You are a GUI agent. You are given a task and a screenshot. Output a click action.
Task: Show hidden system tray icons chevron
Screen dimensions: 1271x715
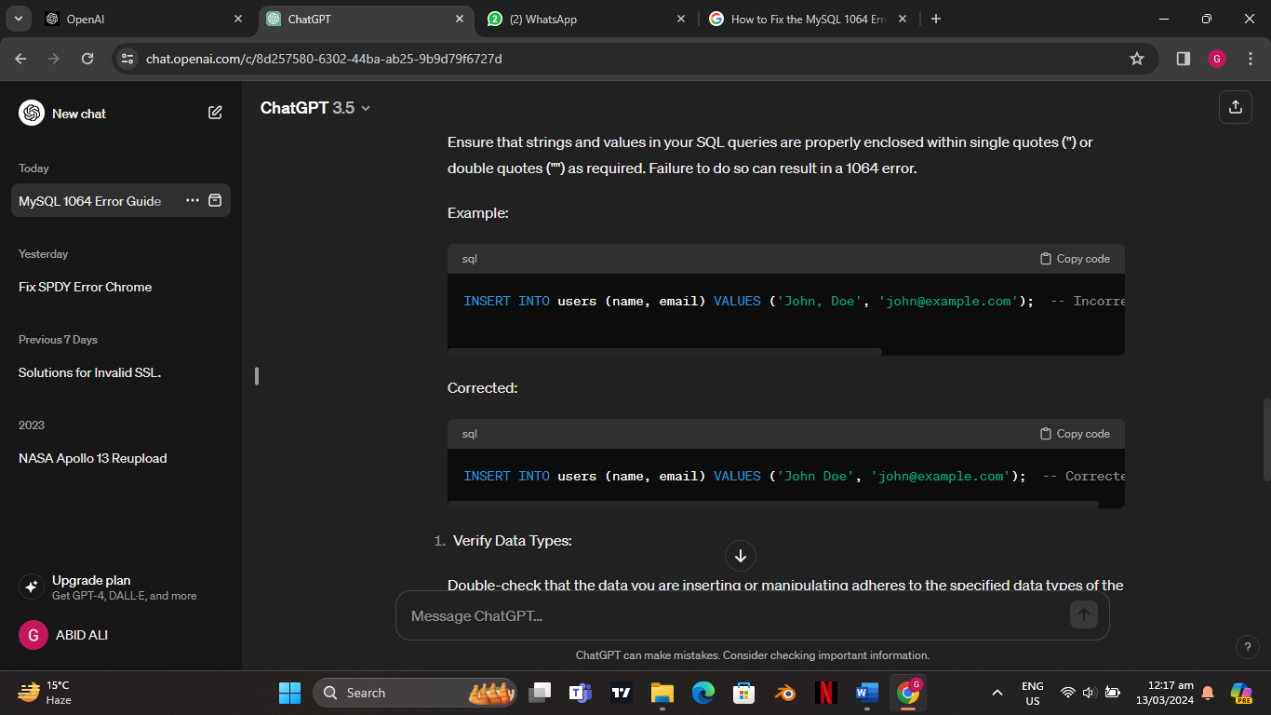click(997, 693)
